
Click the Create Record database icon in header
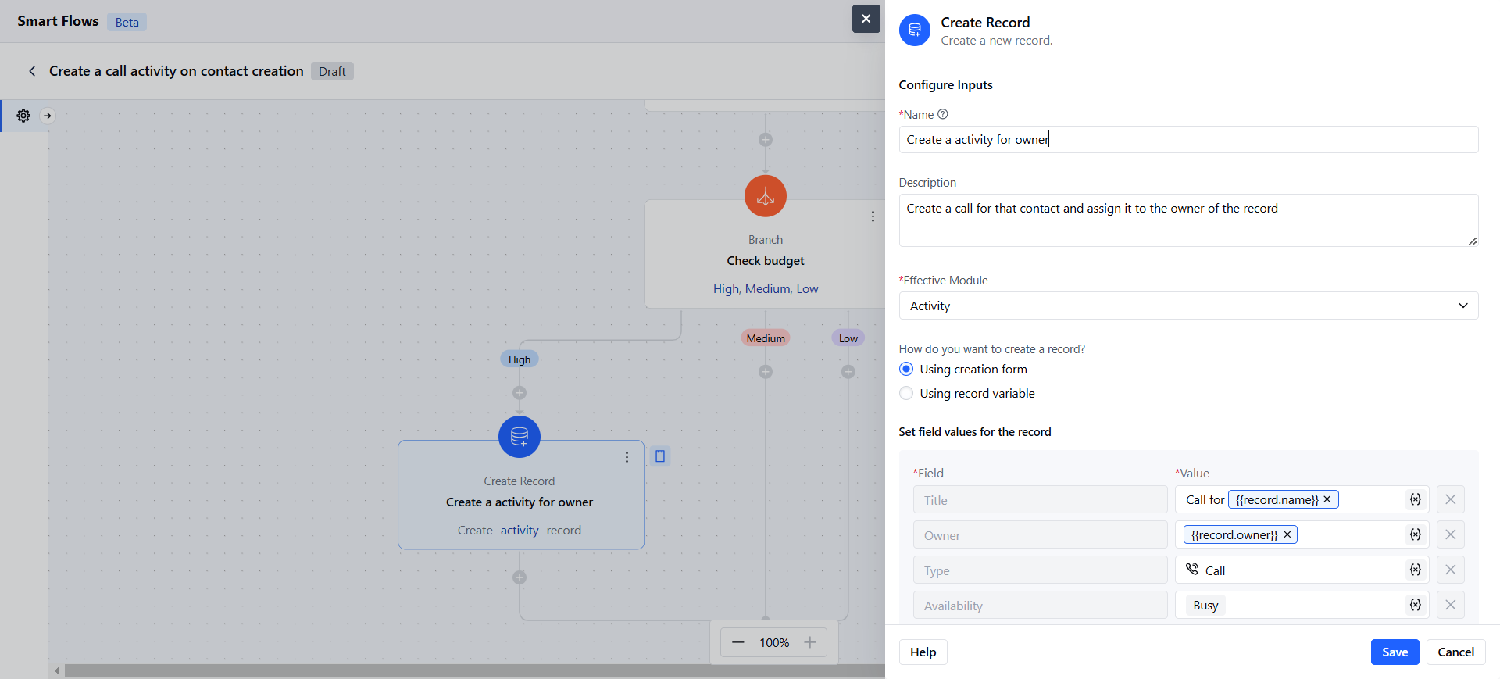pos(914,30)
